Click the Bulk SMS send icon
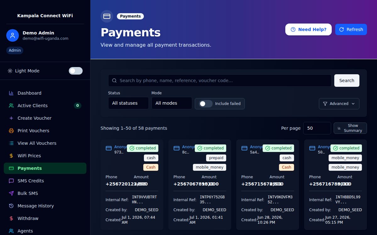 [11, 193]
